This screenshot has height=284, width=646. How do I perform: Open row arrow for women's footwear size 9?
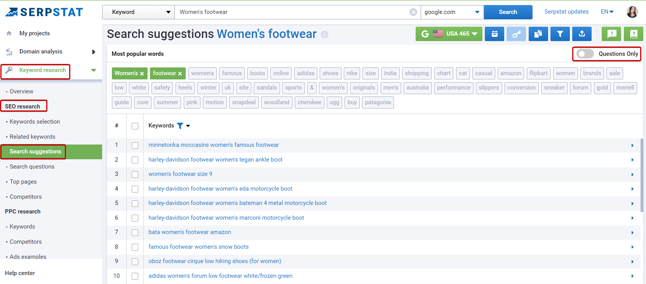[x=632, y=174]
